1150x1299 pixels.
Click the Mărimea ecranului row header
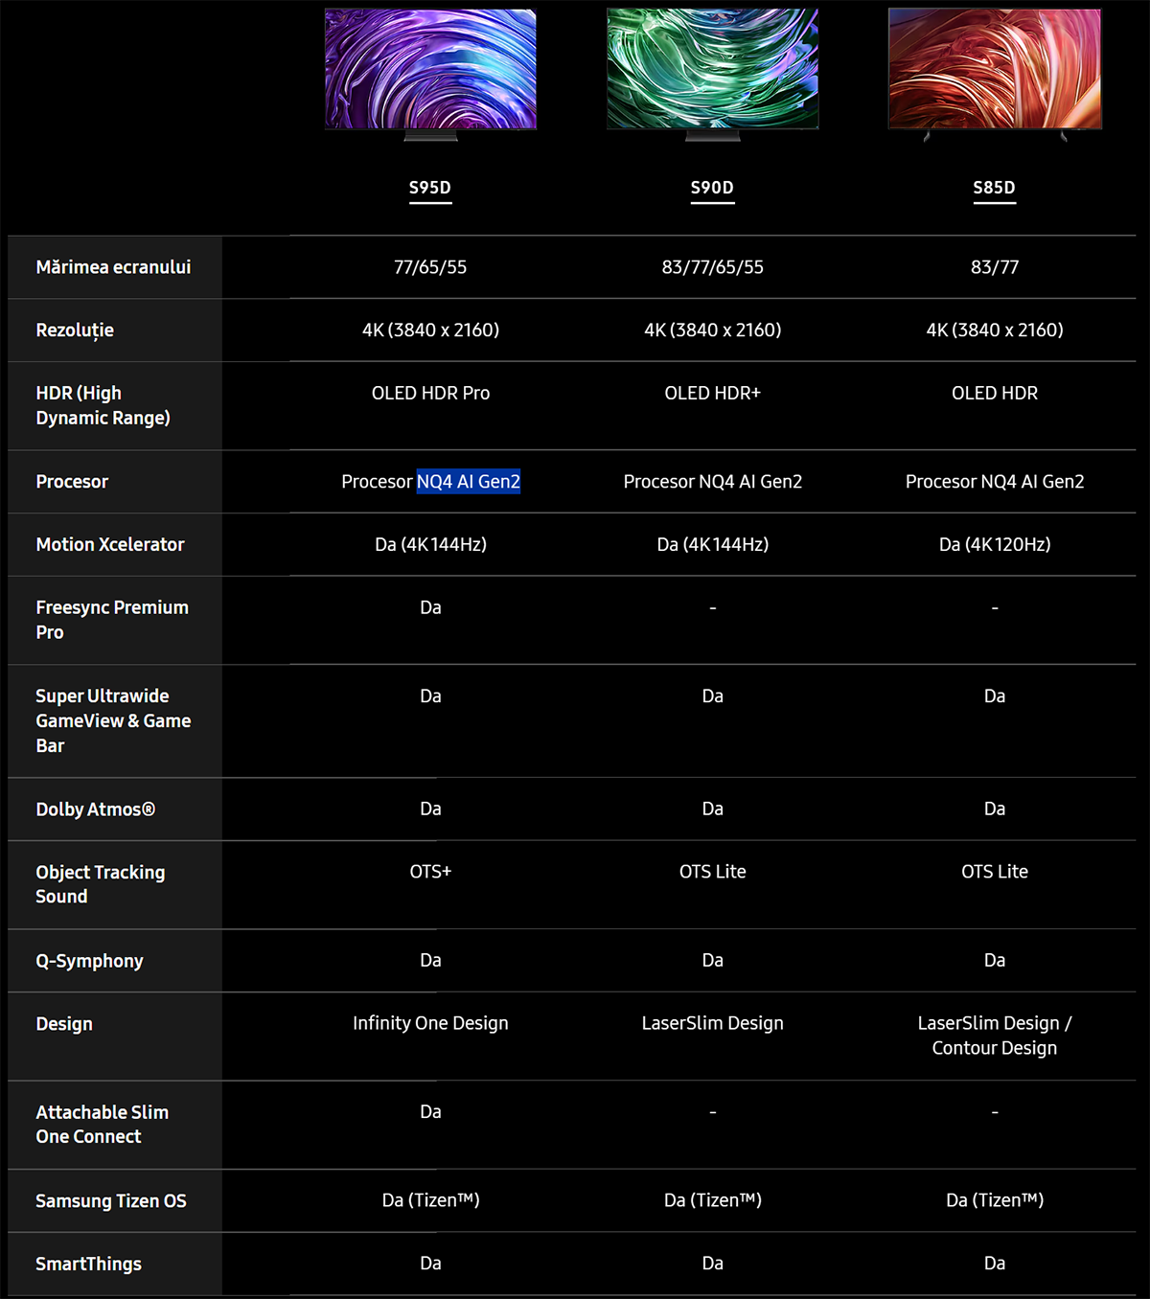(113, 267)
